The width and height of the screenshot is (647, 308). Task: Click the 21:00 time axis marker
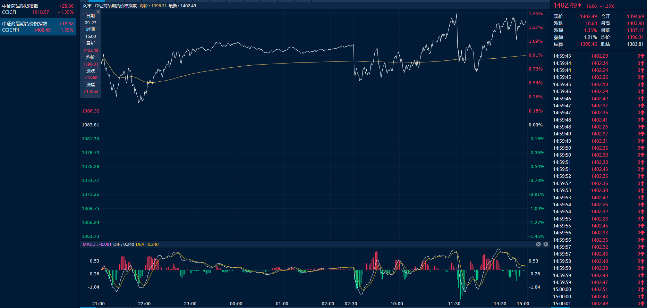tap(99, 304)
